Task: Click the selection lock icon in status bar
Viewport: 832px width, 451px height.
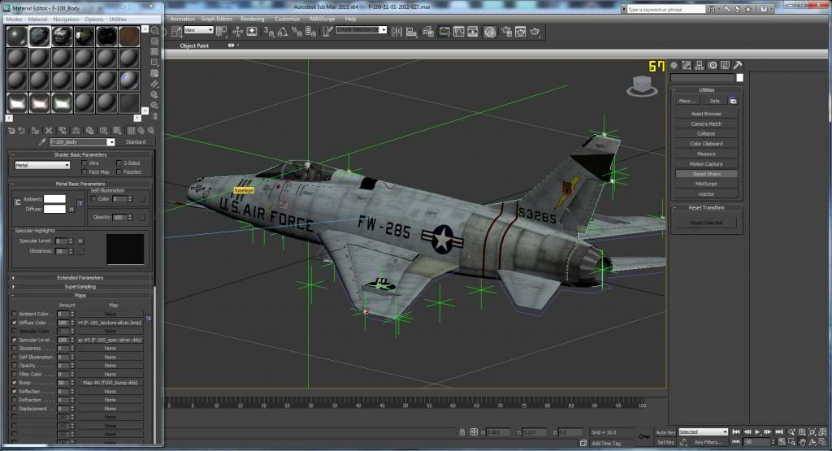Action: click(x=462, y=432)
